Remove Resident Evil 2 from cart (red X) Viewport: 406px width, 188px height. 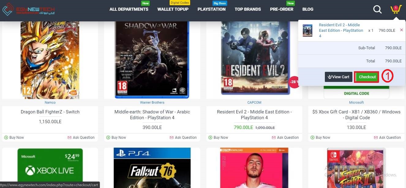point(401,30)
